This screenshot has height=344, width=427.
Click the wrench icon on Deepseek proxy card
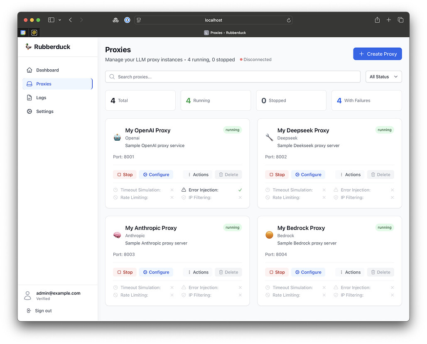click(269, 138)
